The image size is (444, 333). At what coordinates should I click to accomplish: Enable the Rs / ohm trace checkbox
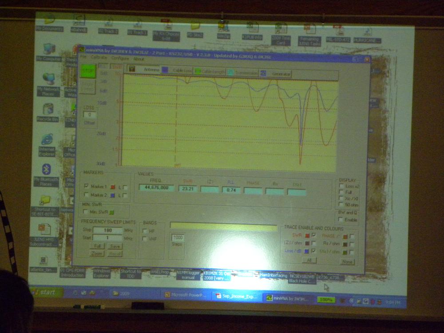[352, 244]
